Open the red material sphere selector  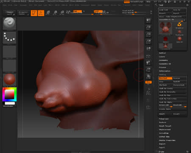(x=9, y=79)
